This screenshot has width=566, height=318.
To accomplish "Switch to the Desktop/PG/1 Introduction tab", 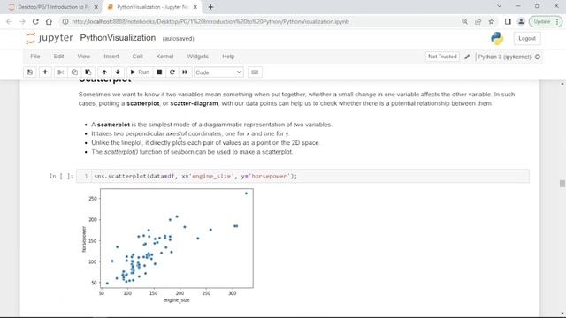I will coord(52,7).
